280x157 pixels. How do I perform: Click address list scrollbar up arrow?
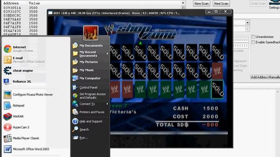coord(183,3)
